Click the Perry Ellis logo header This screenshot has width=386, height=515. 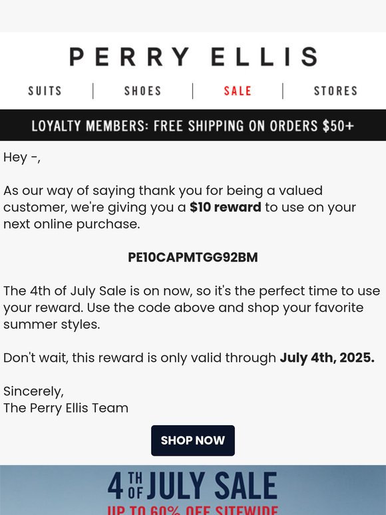193,57
